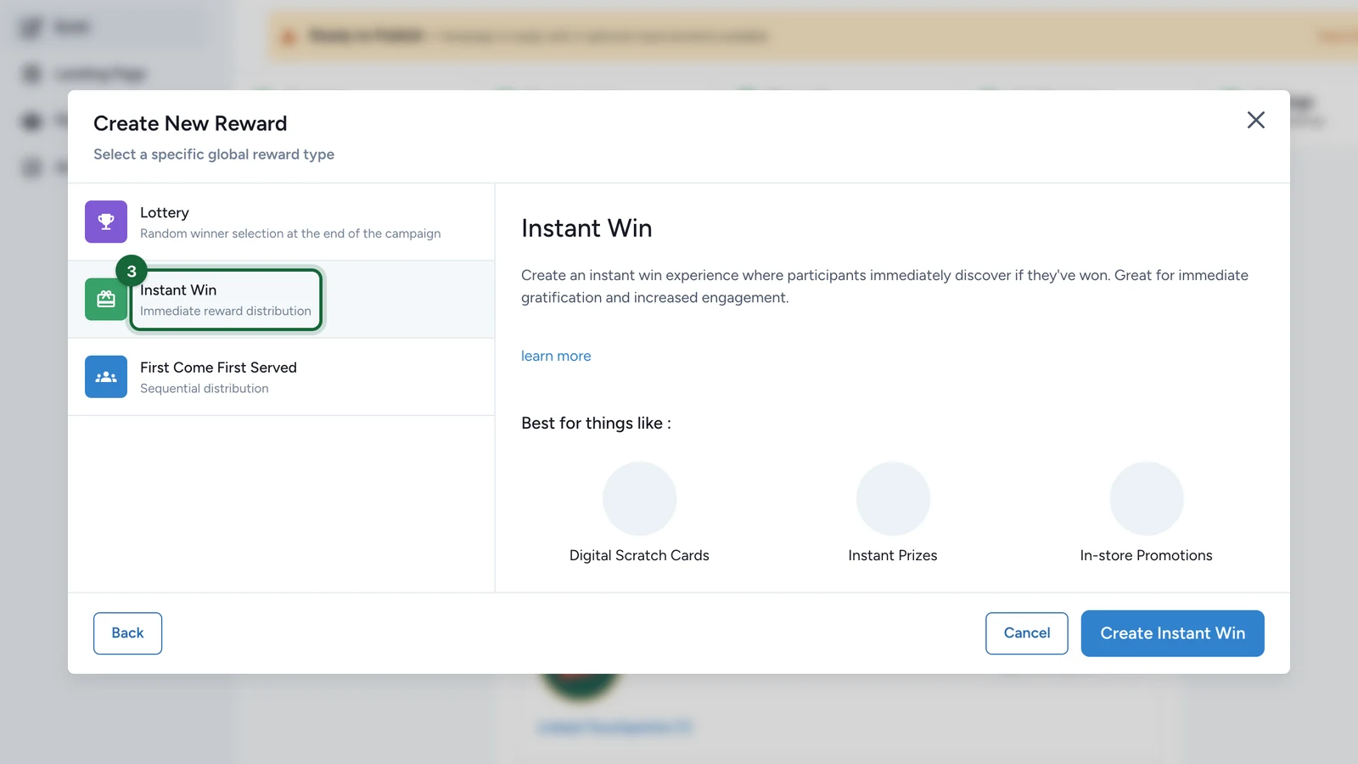Close the Create New Reward dialog

[1256, 120]
